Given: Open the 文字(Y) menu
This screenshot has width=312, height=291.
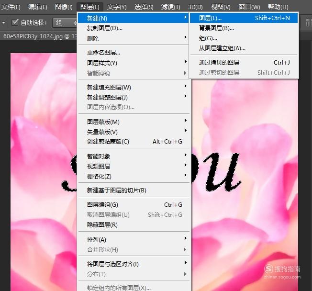Looking at the screenshot, I should (117, 7).
